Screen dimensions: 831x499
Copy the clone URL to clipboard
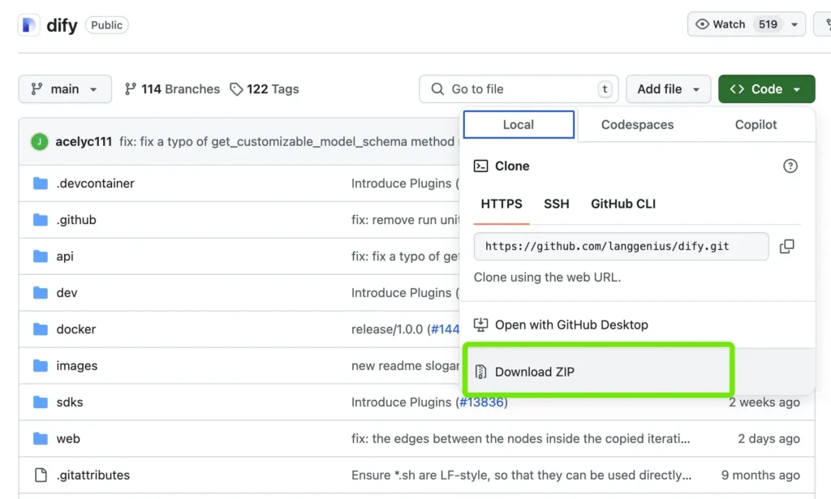pos(786,247)
